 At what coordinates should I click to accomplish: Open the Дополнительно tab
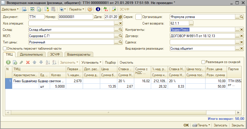(x=31, y=54)
